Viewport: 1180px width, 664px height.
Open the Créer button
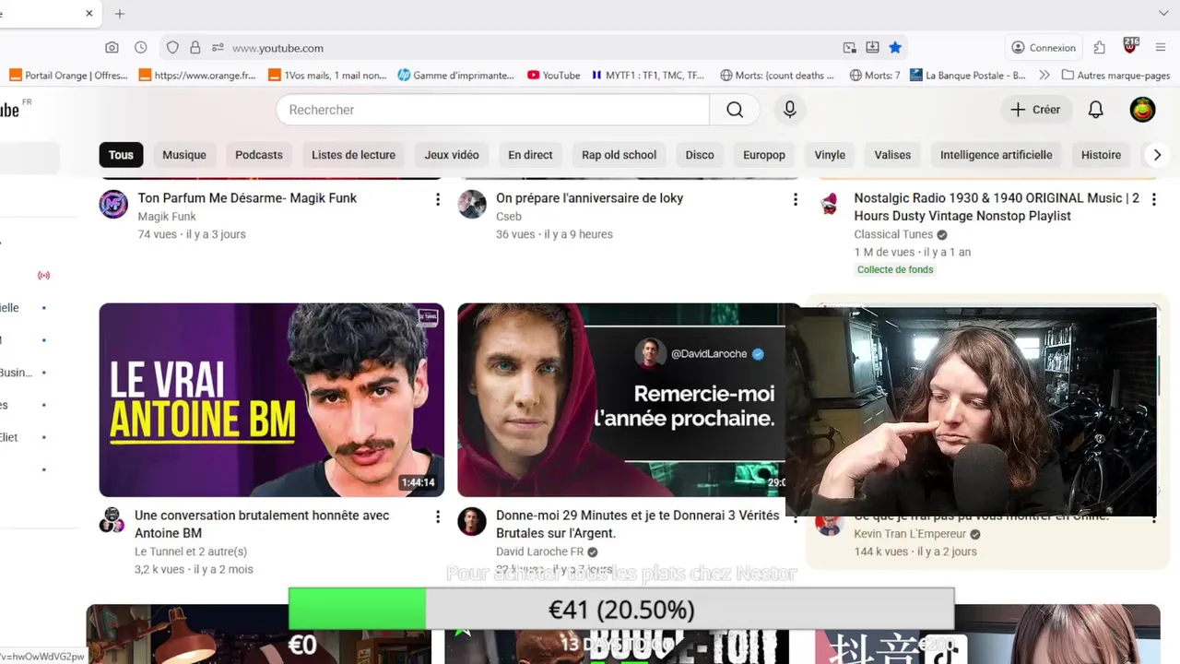pyautogui.click(x=1036, y=110)
